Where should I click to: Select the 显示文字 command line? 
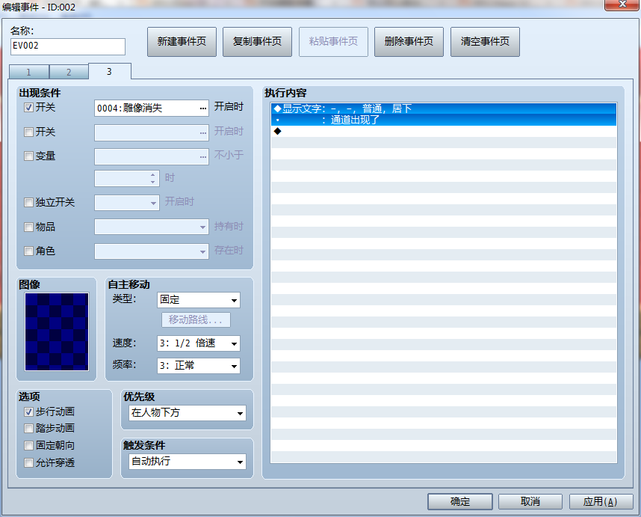(444, 108)
